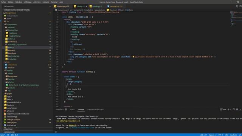The width and height of the screenshot is (242, 136).
Task: Click the kill terminal trash icon
Action: coord(237,110)
